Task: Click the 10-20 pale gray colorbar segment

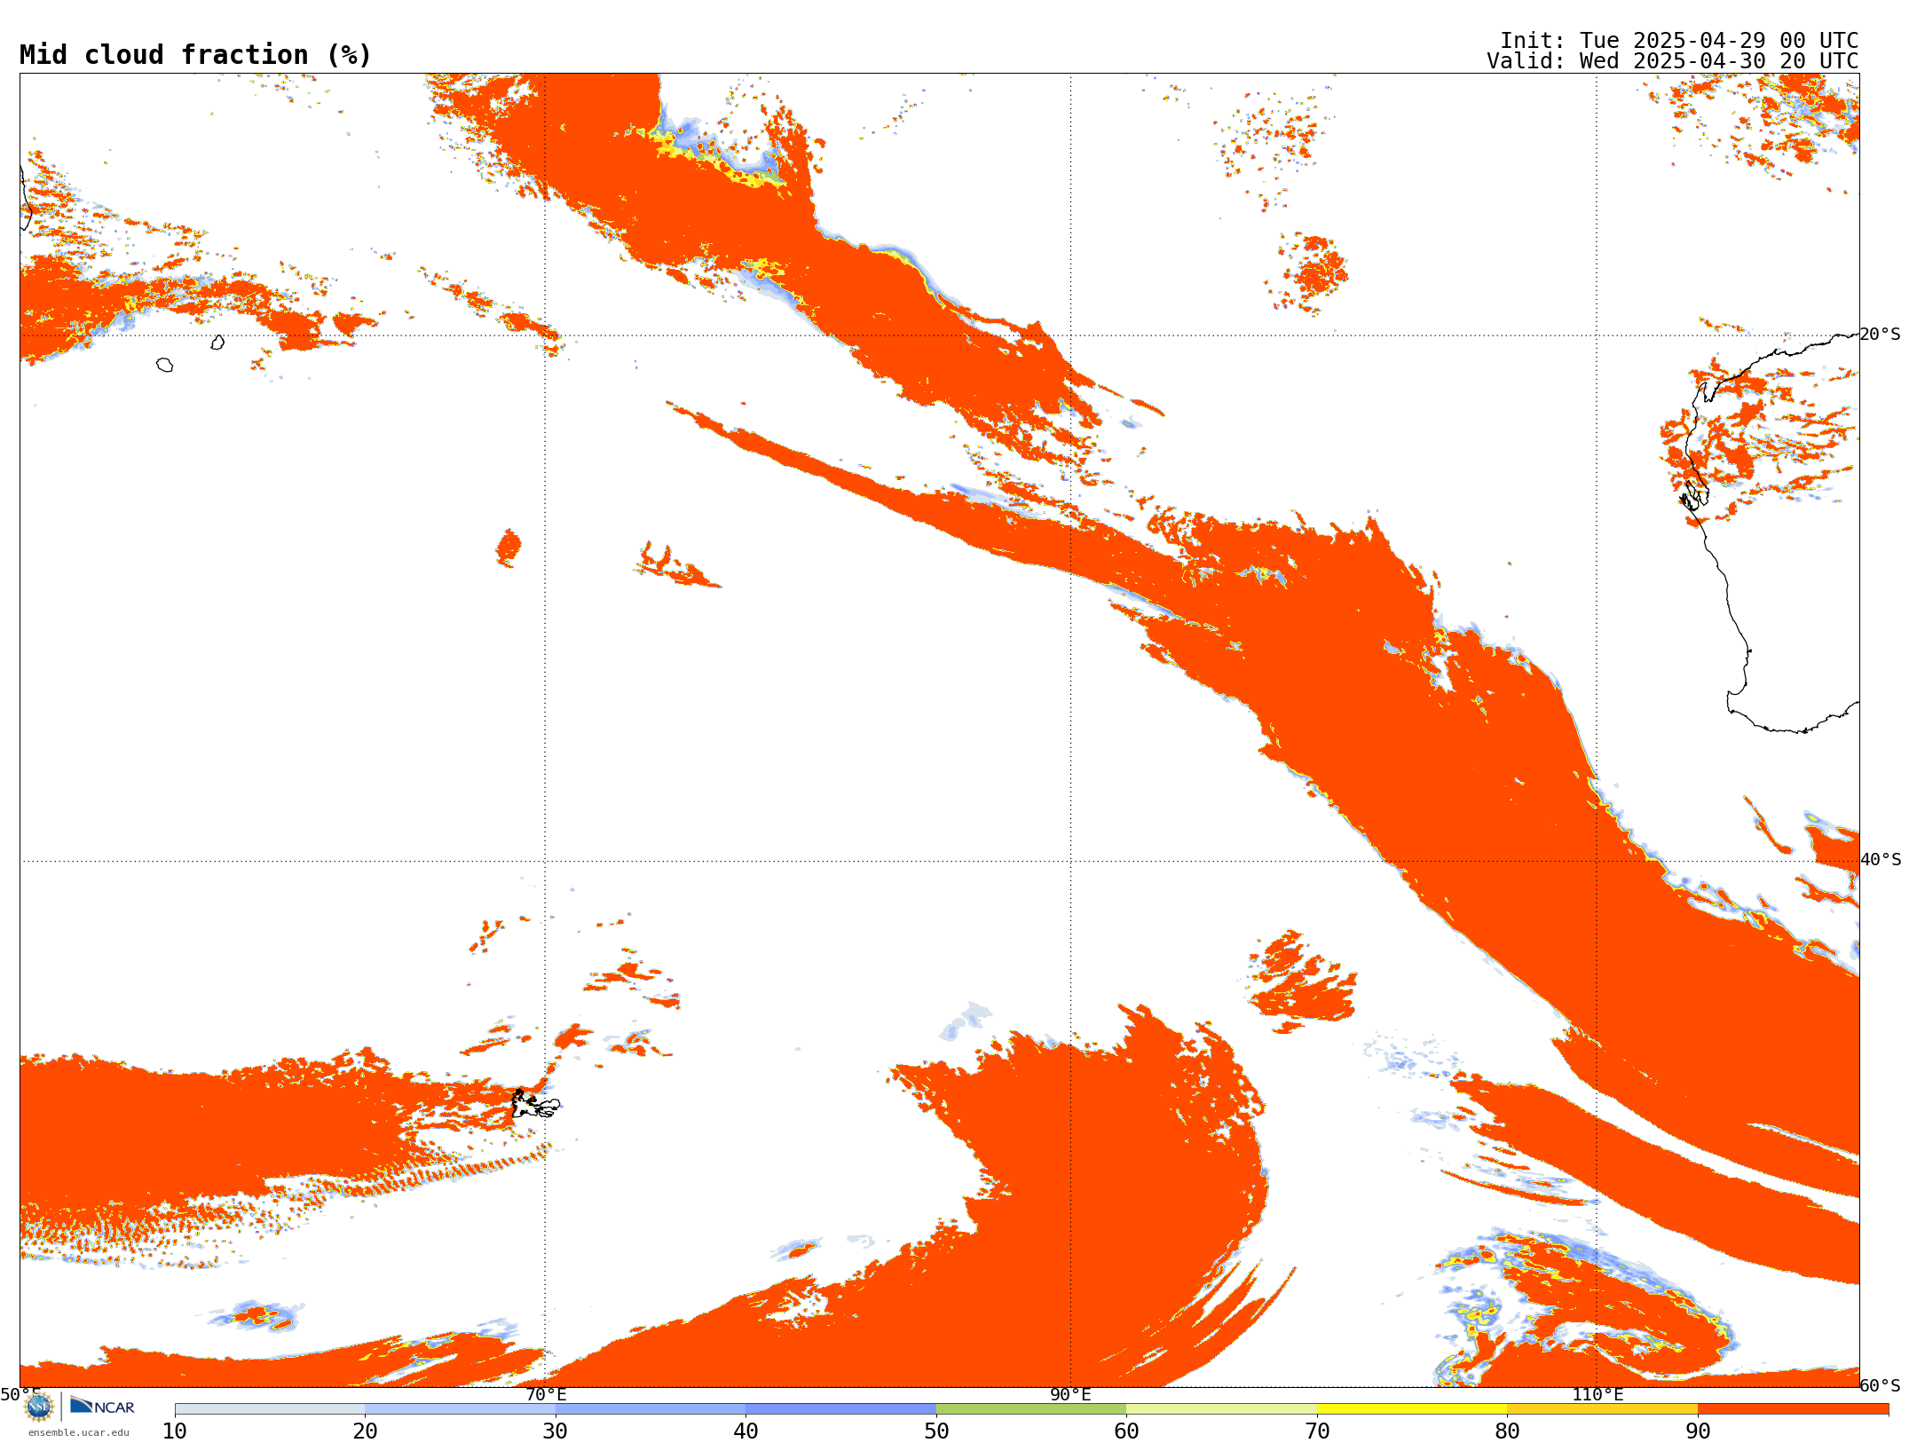Action: [270, 1409]
